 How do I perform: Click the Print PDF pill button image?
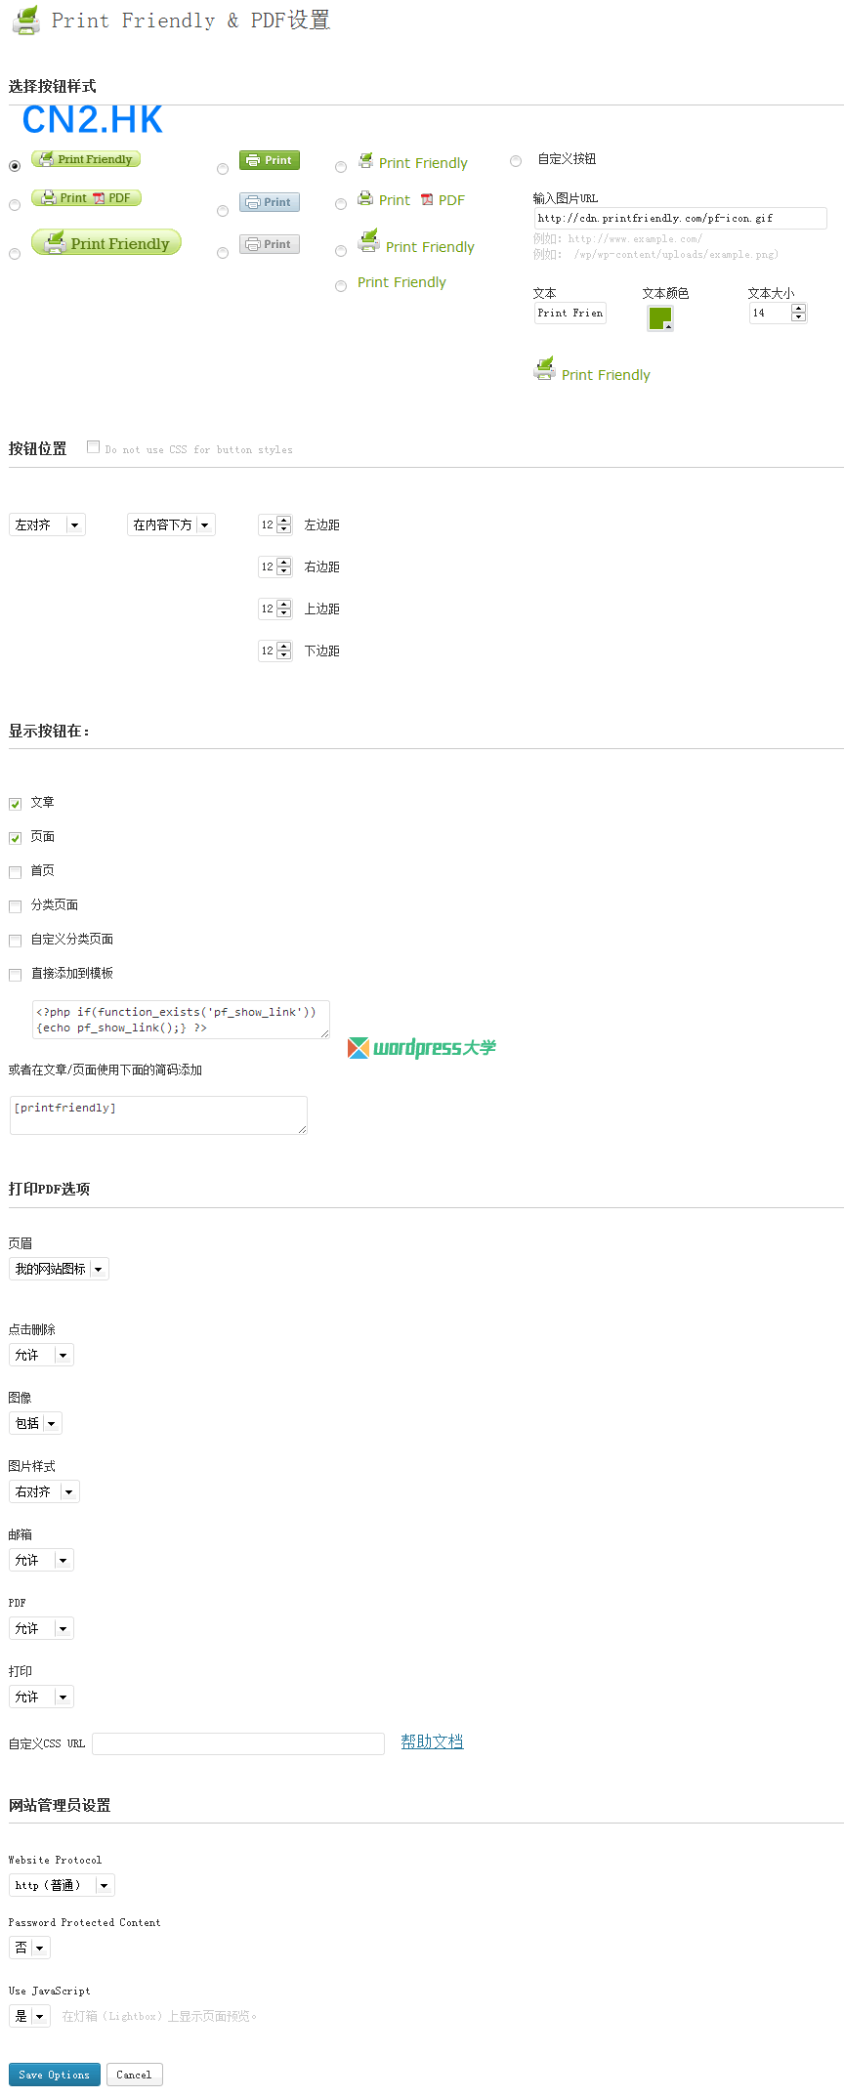(x=86, y=198)
